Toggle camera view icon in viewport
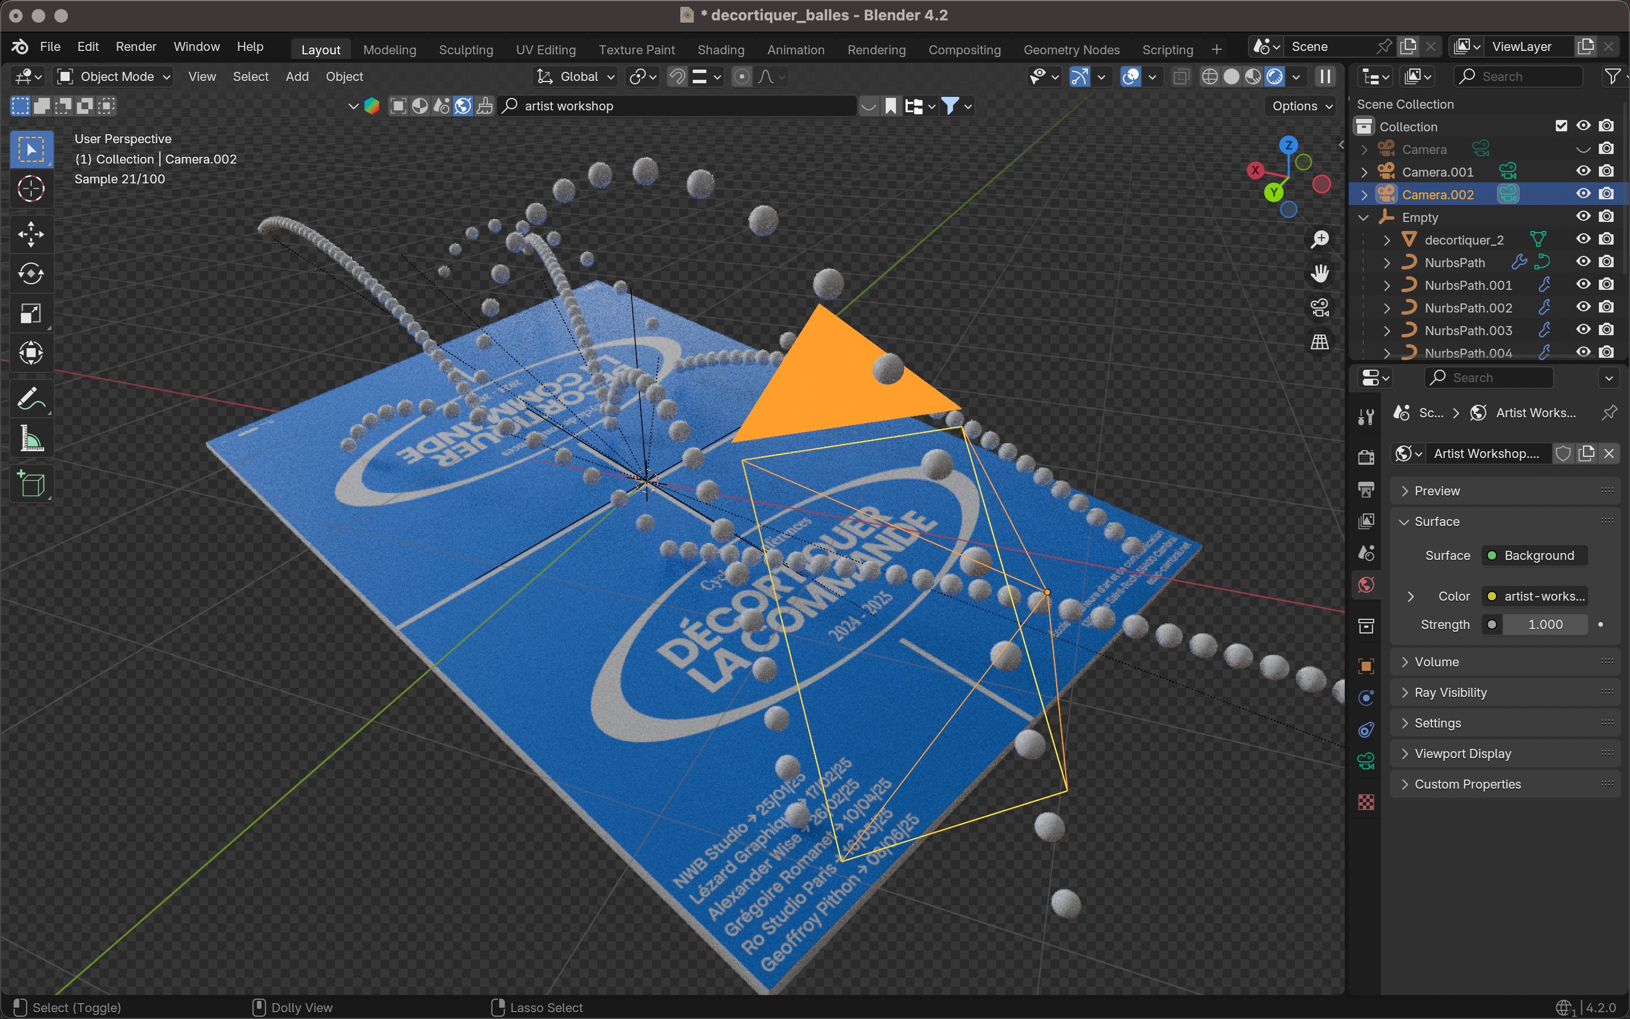Image resolution: width=1630 pixels, height=1019 pixels. pos(1319,308)
